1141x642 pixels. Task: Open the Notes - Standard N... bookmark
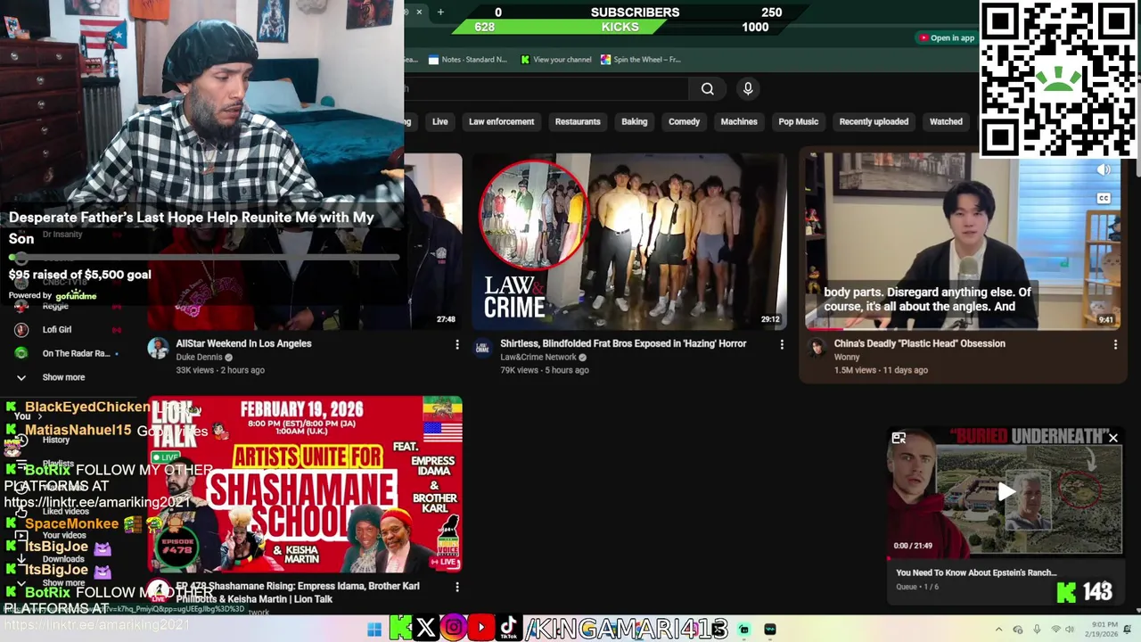[467, 60]
